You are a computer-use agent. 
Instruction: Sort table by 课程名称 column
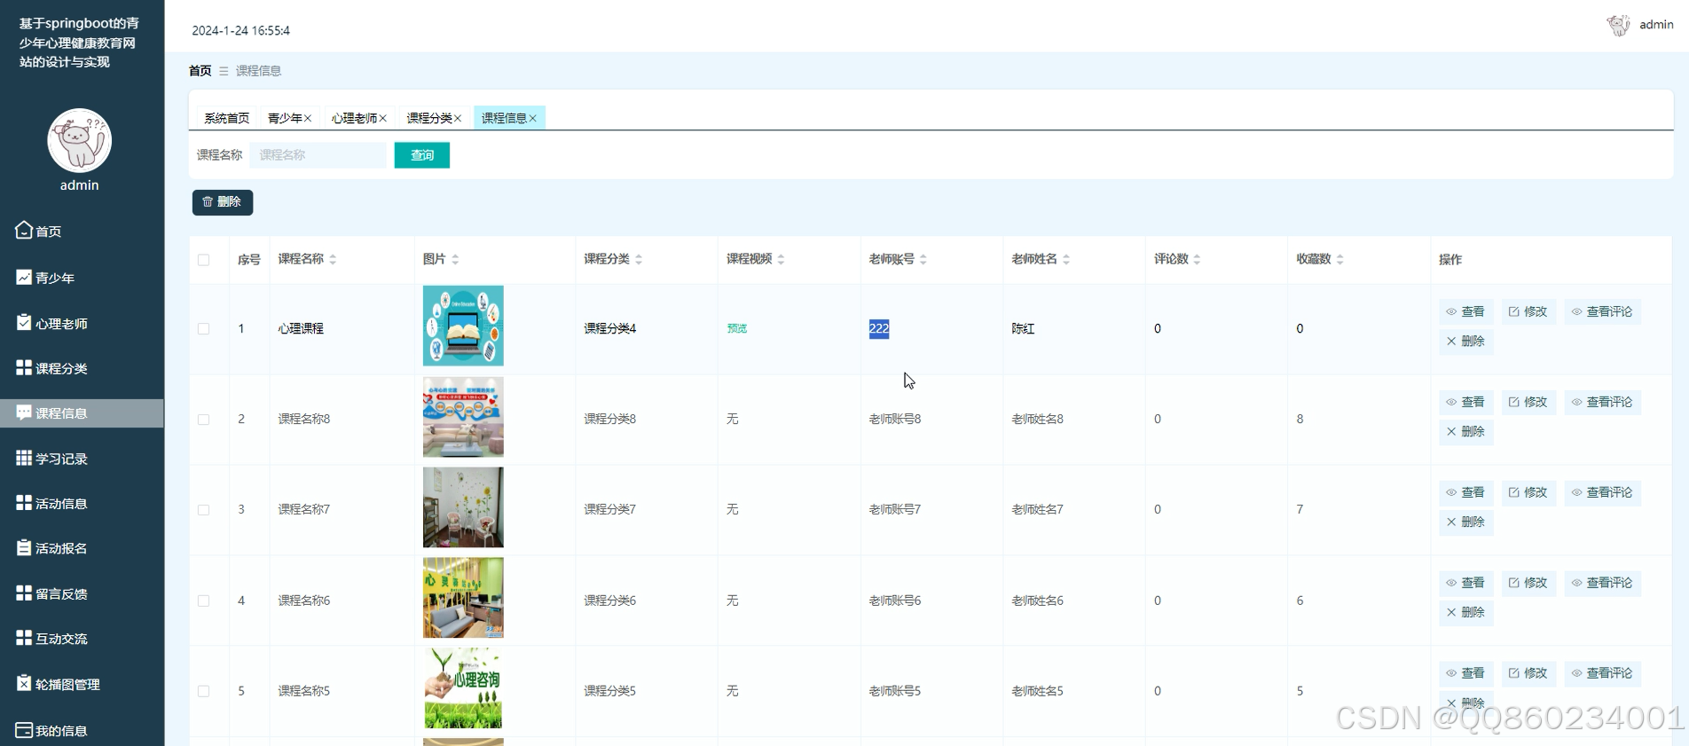[333, 259]
